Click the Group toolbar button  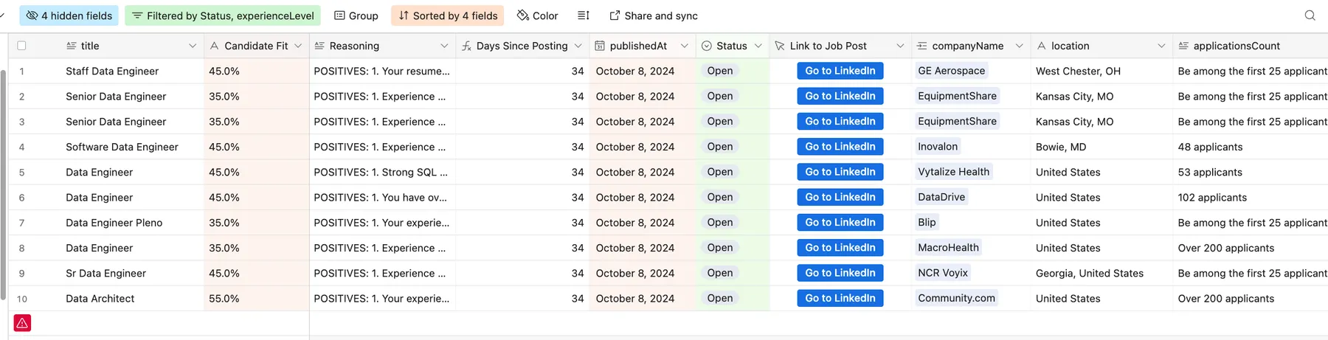[356, 15]
